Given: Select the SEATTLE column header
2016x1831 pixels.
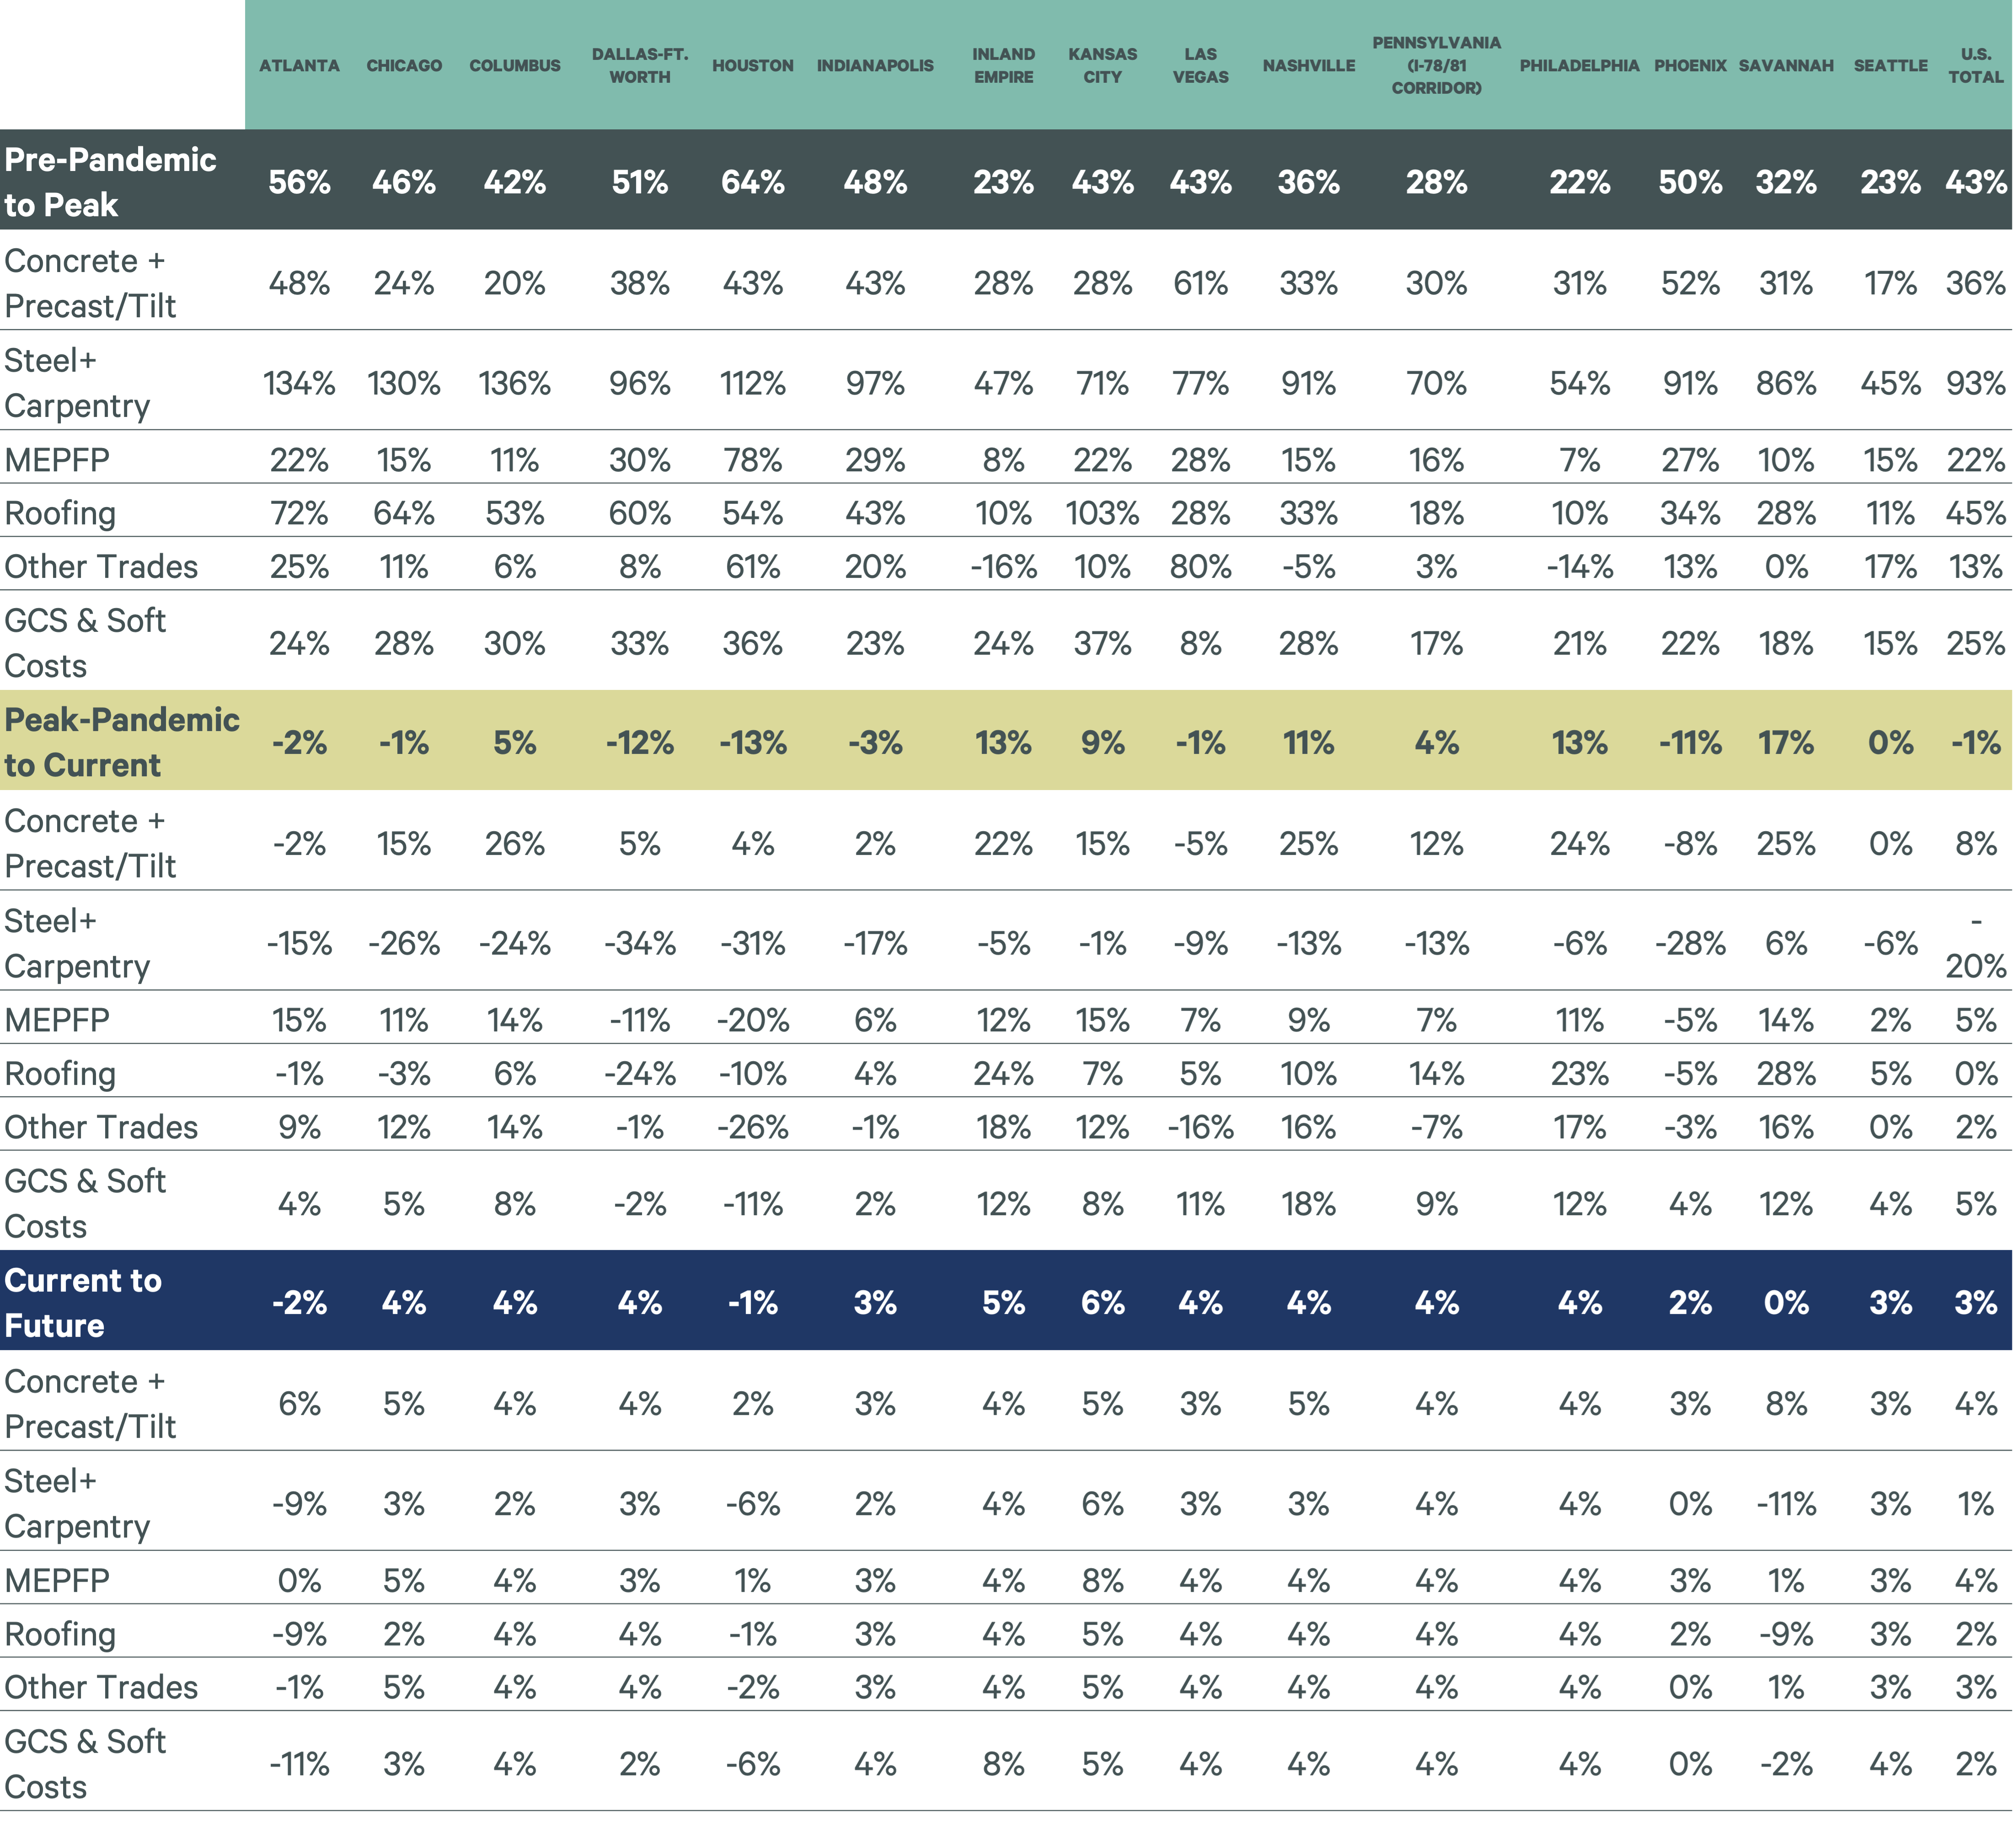Looking at the screenshot, I should click(x=1890, y=65).
